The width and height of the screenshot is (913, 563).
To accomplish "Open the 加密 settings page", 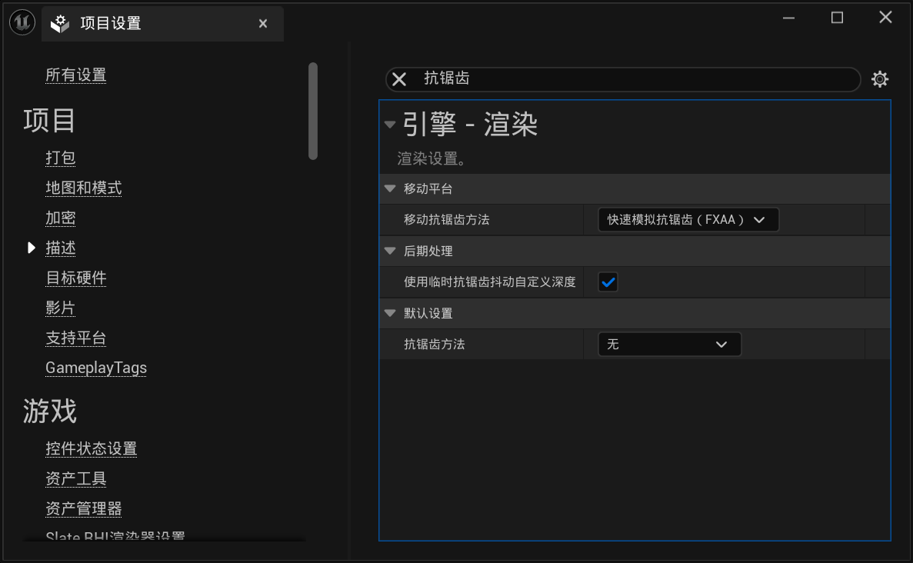I will click(x=61, y=218).
